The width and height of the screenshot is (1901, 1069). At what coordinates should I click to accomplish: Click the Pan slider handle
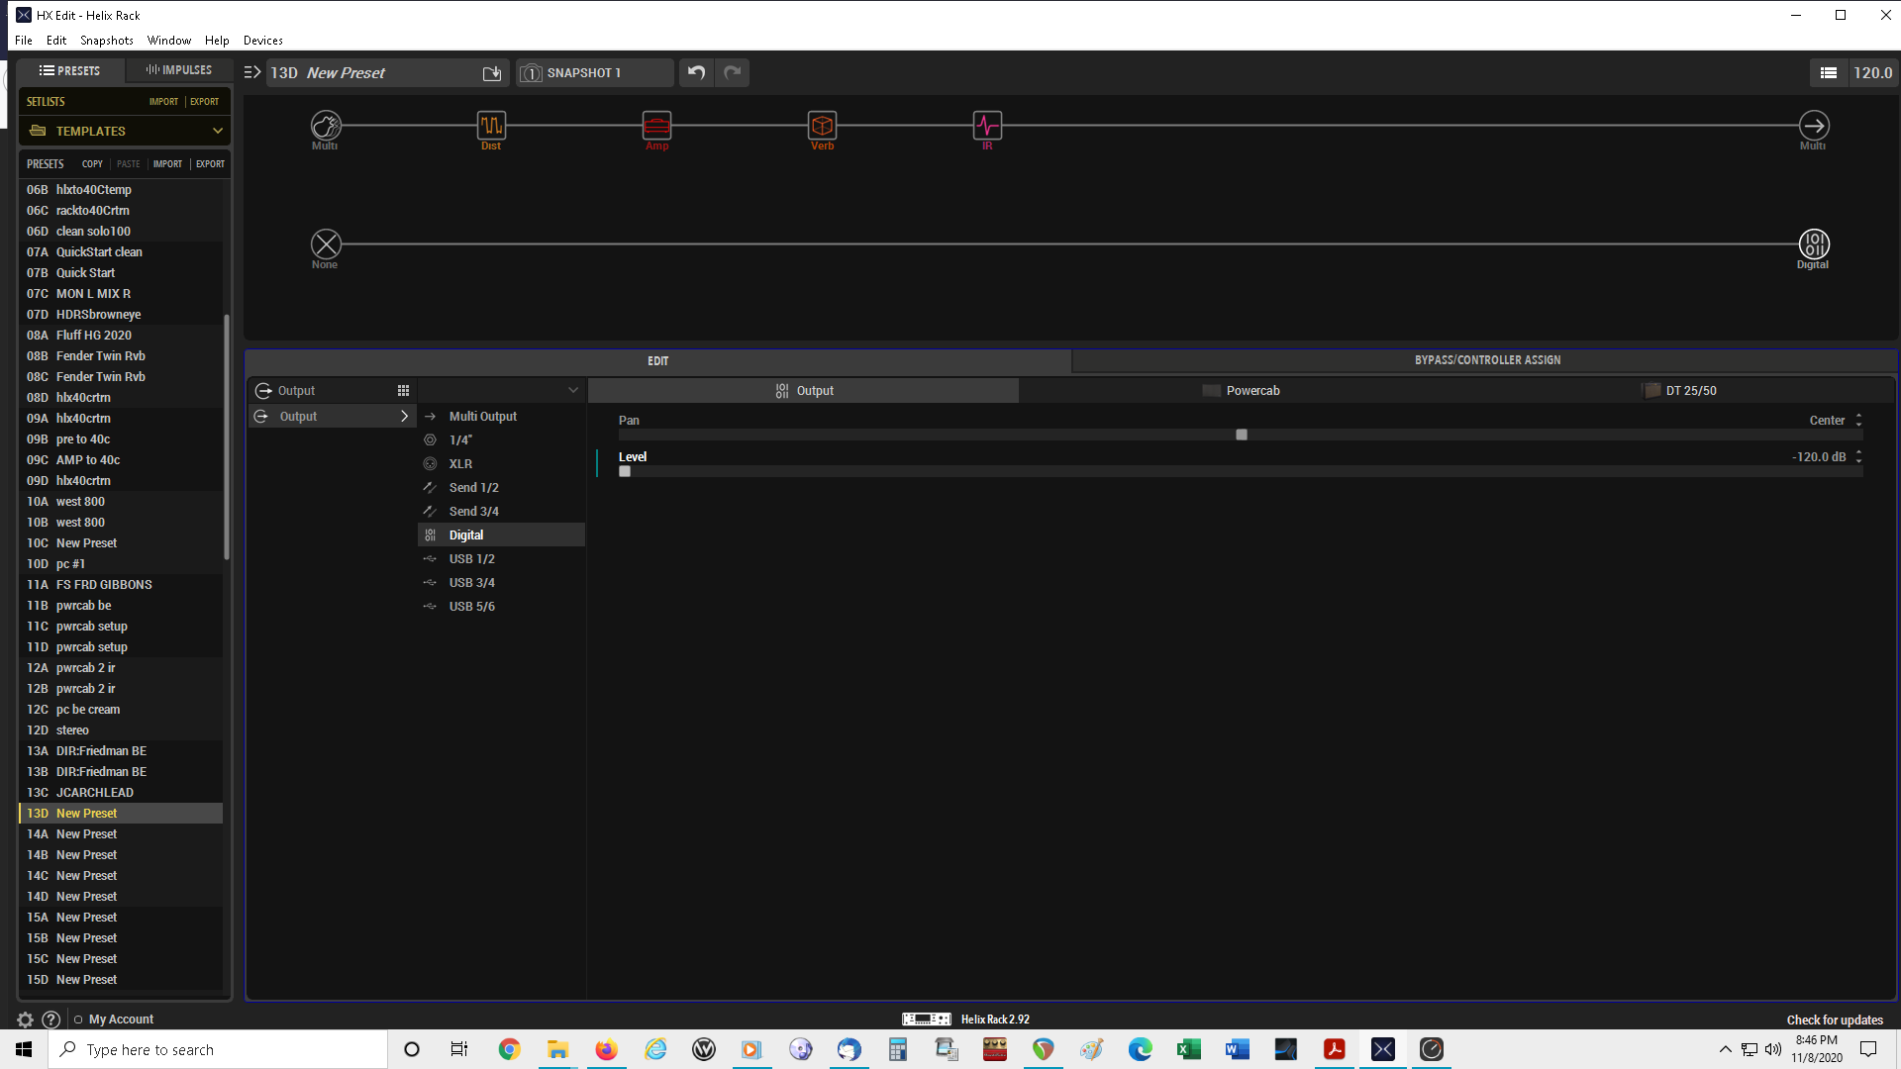1242,435
